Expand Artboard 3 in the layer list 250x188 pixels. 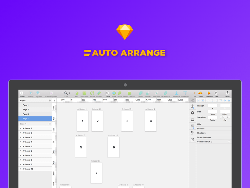click(x=21, y=137)
